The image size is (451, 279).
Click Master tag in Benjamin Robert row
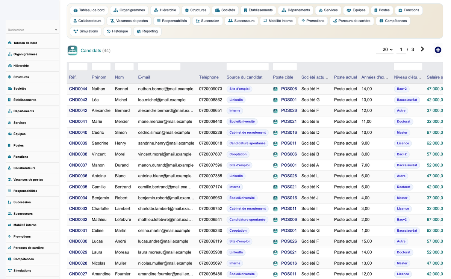pos(402,198)
